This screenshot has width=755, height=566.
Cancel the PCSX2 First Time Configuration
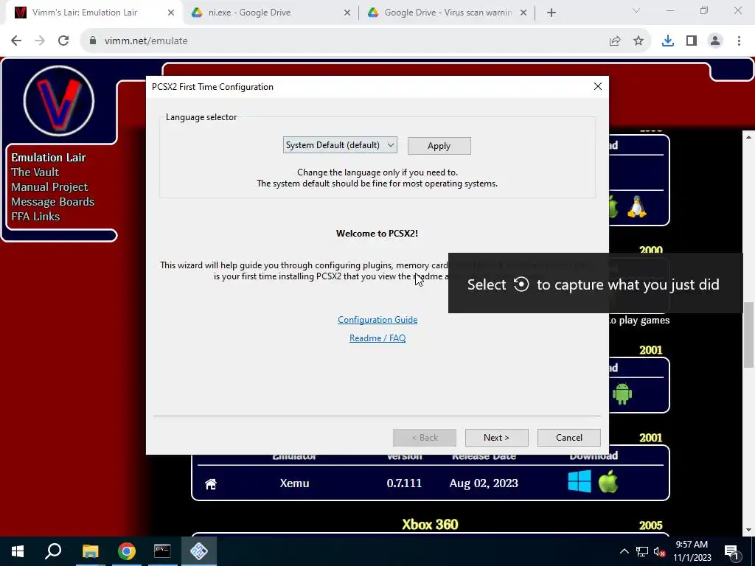coord(568,438)
